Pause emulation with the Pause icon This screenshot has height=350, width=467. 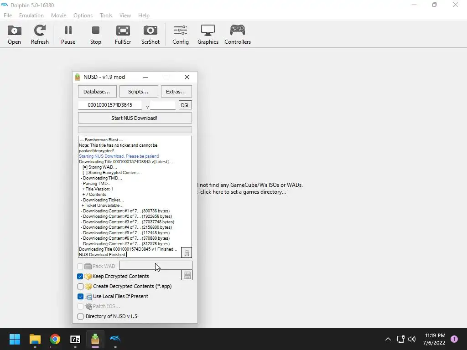tap(68, 35)
